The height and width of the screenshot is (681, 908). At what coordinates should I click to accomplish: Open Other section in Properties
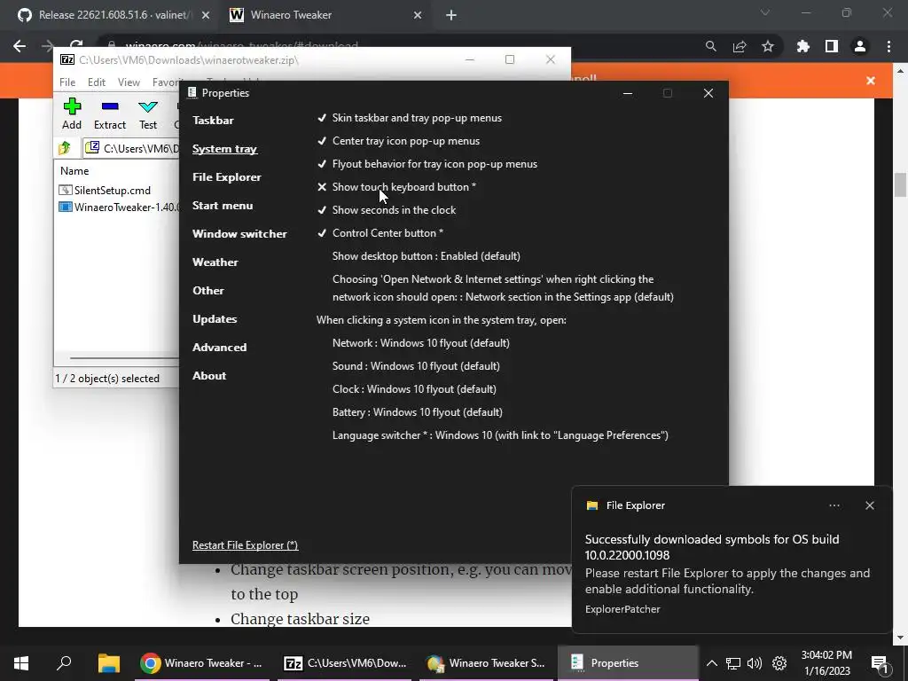[x=207, y=291]
